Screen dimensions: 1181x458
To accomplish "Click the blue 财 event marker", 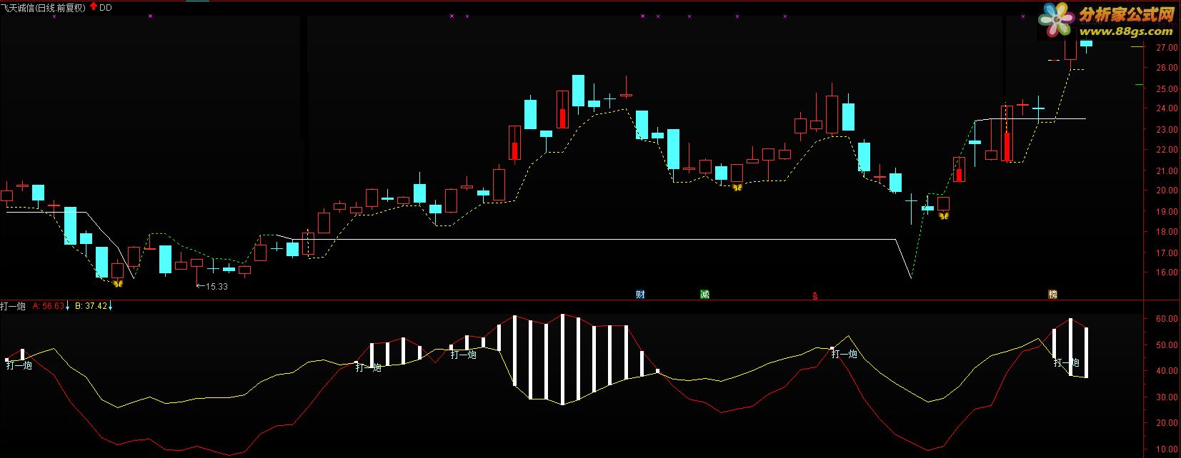I will click(x=640, y=294).
